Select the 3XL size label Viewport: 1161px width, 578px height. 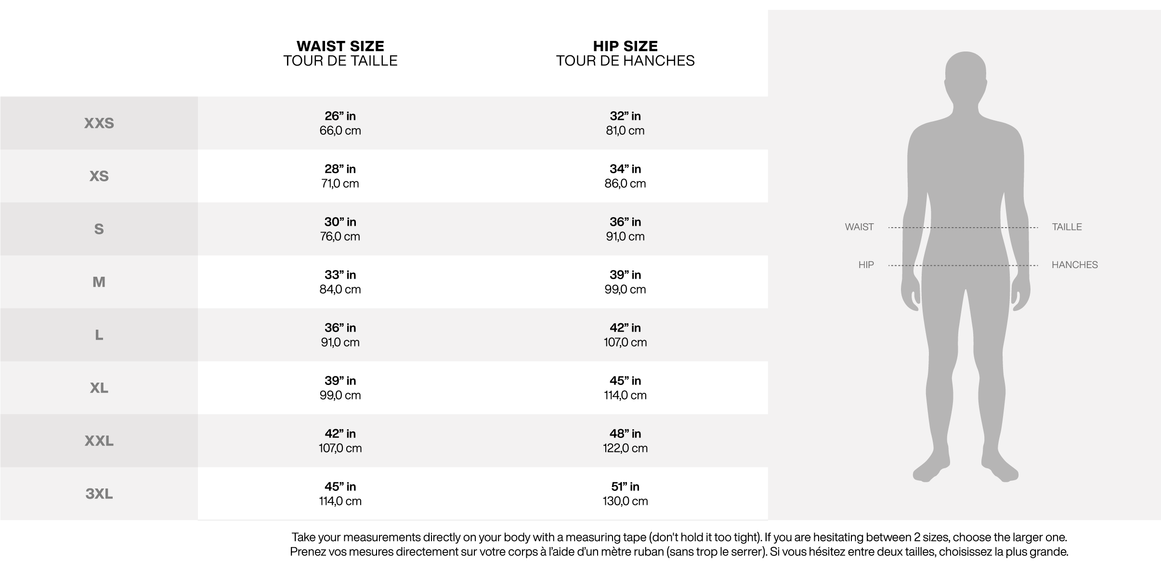99,494
